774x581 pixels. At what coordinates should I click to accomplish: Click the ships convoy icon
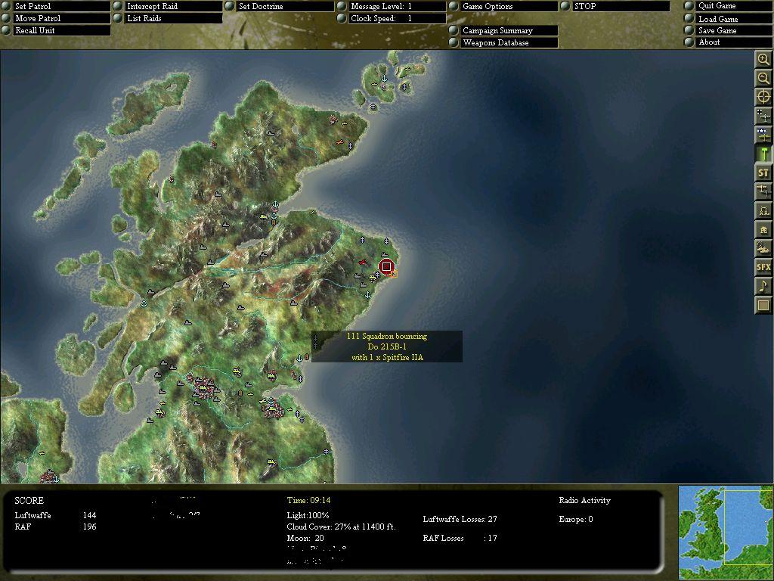click(763, 248)
